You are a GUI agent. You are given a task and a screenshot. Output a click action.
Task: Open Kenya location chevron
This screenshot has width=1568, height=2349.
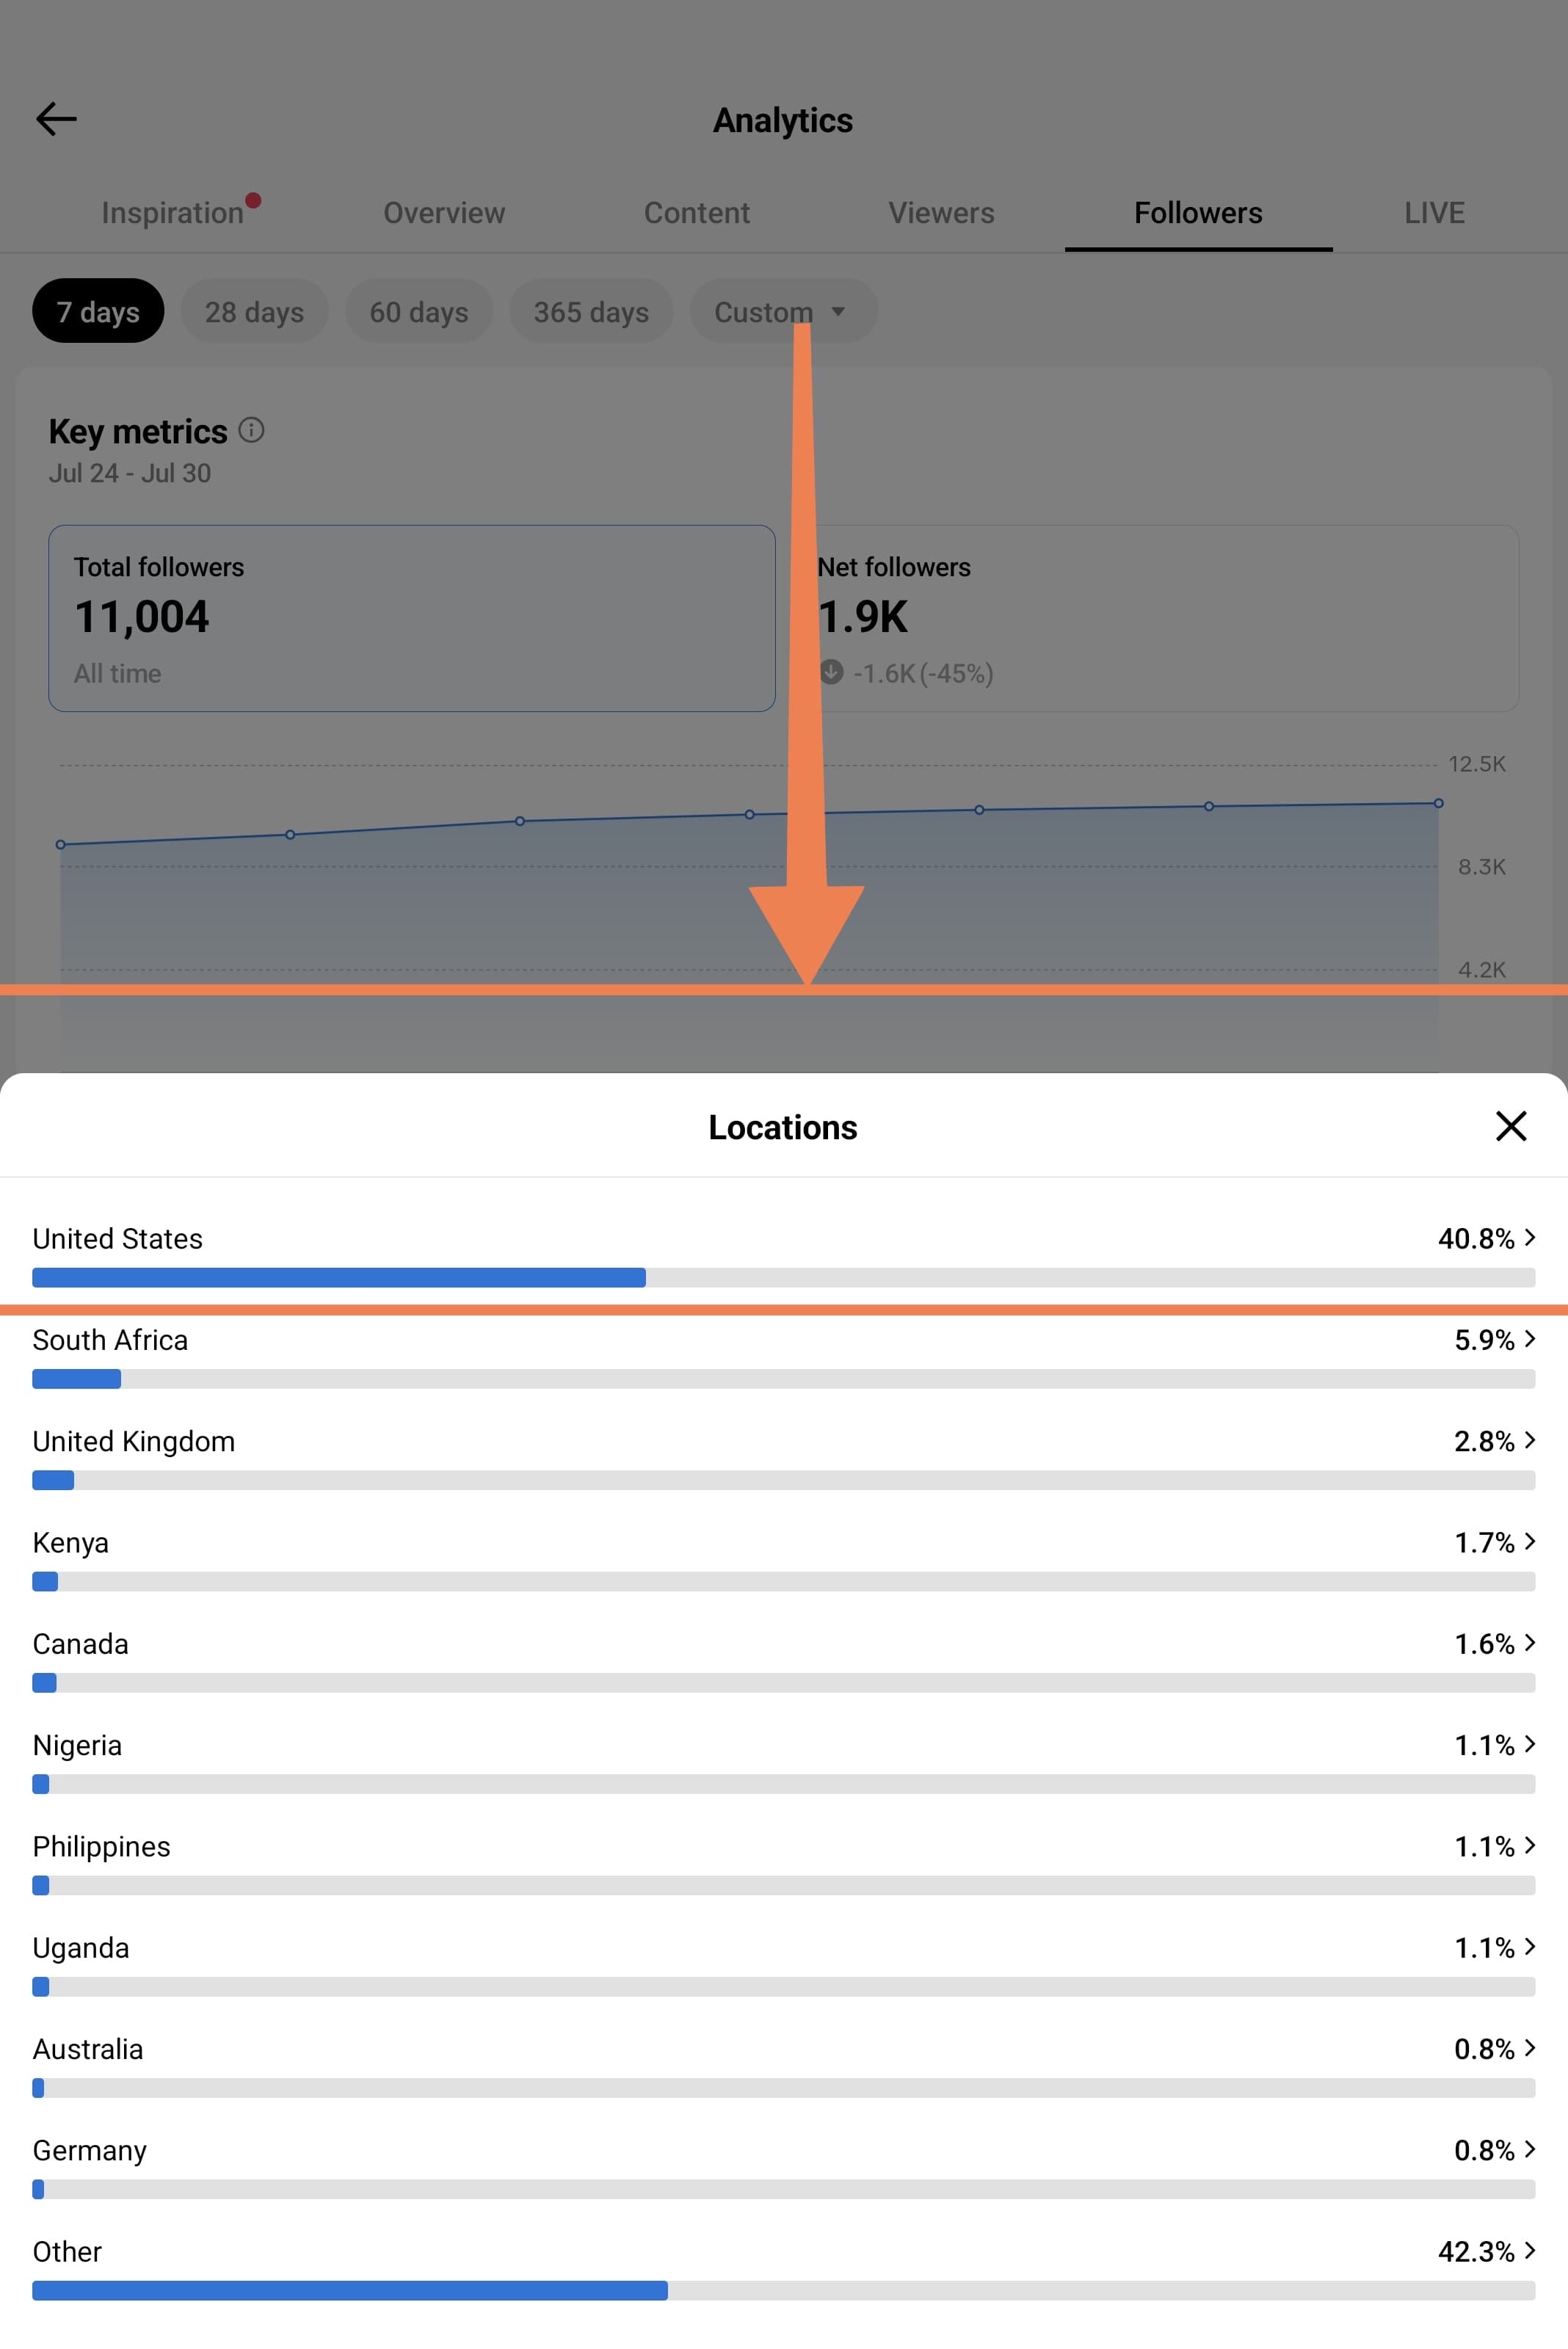click(x=1529, y=1542)
